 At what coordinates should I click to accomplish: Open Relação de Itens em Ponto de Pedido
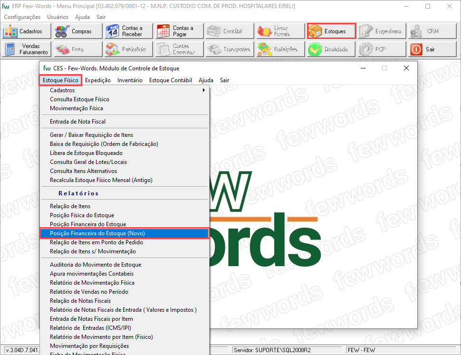[x=125, y=242]
